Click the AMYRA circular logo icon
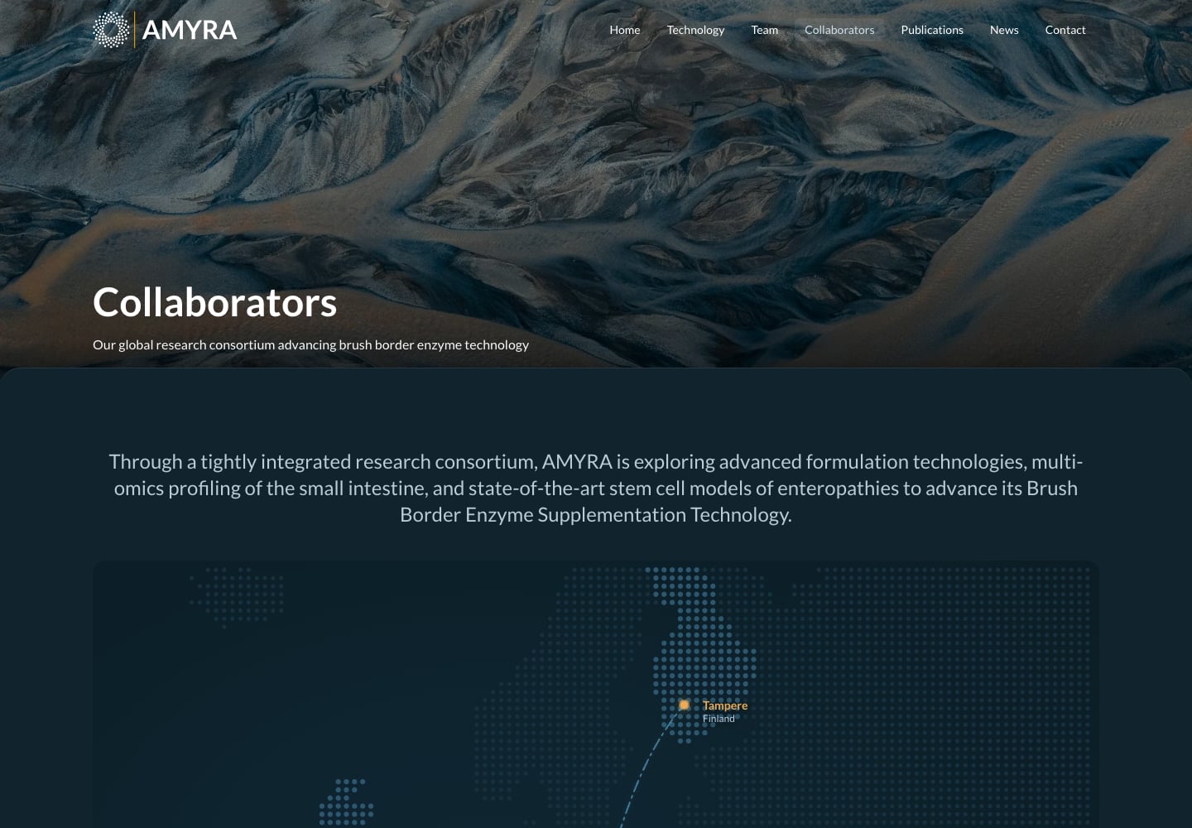1192x828 pixels. (111, 30)
